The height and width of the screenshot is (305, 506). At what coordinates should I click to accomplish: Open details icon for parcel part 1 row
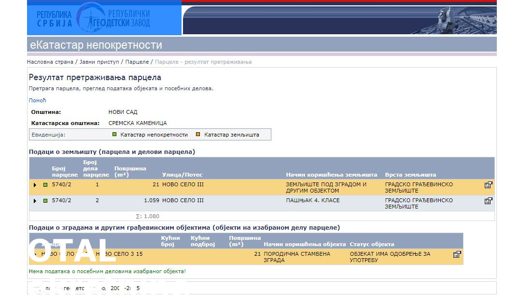coord(488,185)
